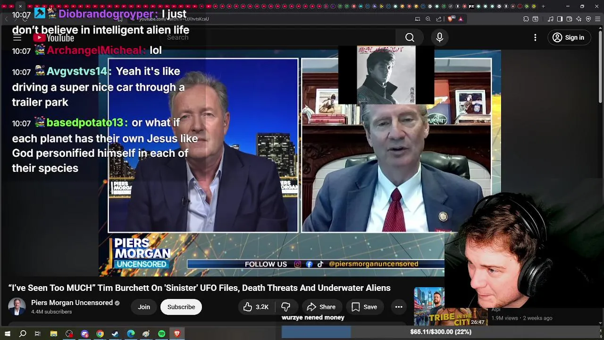Subscribe to Piers Morgan Uncensored
This screenshot has width=604, height=340.
pyautogui.click(x=181, y=307)
